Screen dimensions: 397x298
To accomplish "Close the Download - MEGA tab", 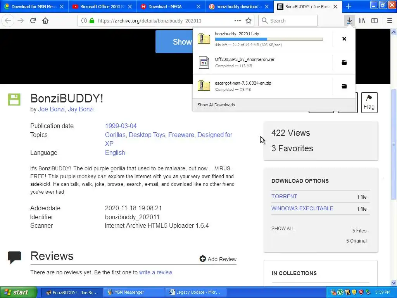I will click(198, 7).
